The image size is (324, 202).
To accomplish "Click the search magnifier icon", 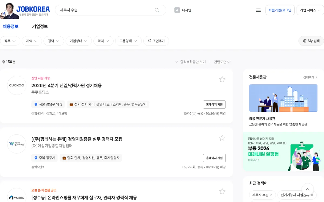I will pos(157,10).
